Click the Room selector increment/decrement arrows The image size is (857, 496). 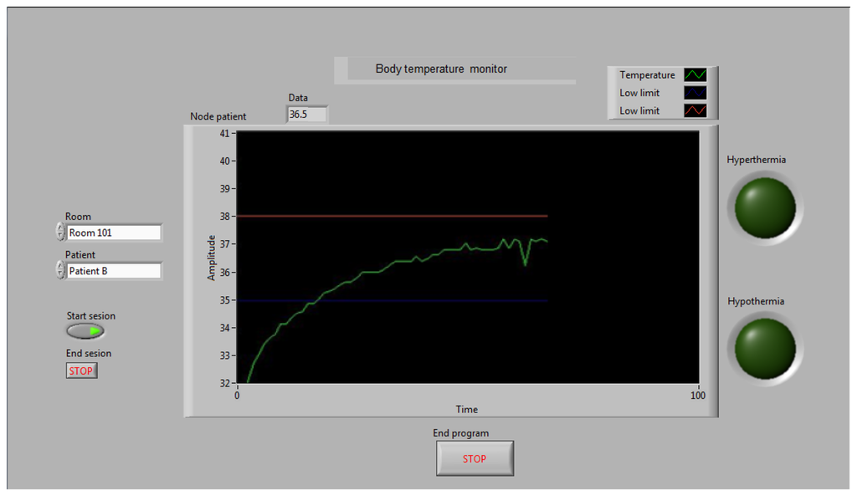pyautogui.click(x=60, y=233)
